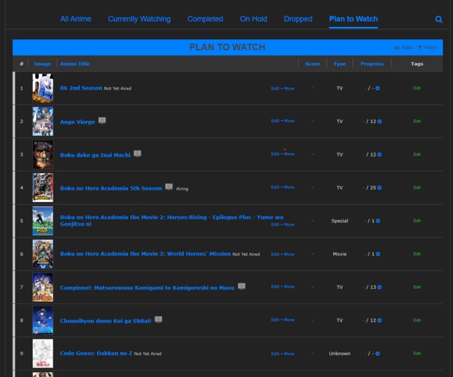Viewport: 453px width, 377px height.
Task: Switch to All Anime tab
Action: pyautogui.click(x=76, y=19)
